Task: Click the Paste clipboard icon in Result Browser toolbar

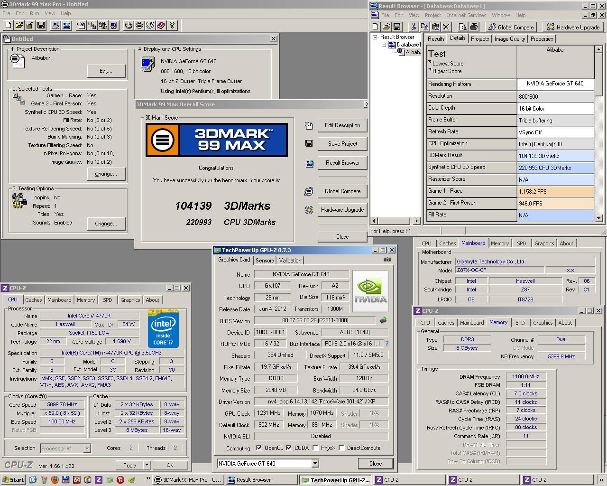Action: [x=435, y=27]
